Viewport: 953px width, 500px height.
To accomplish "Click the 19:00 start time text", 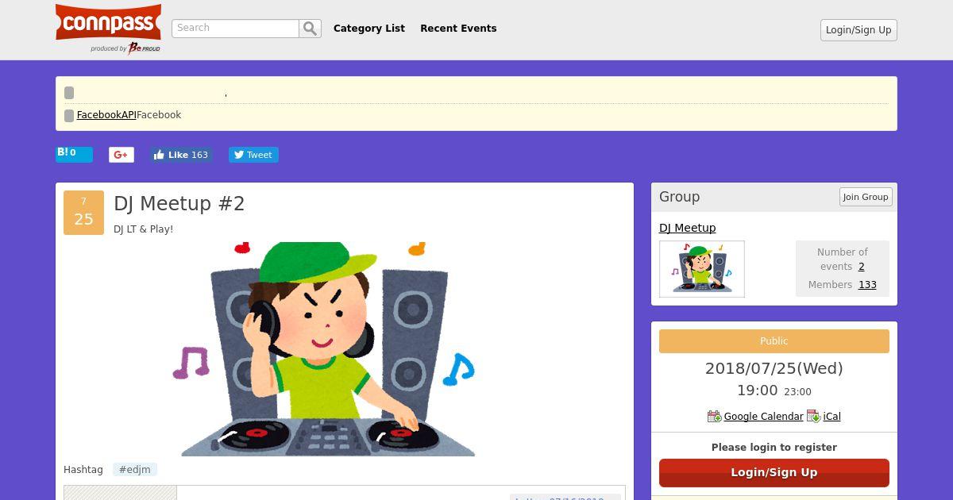I will coord(758,390).
